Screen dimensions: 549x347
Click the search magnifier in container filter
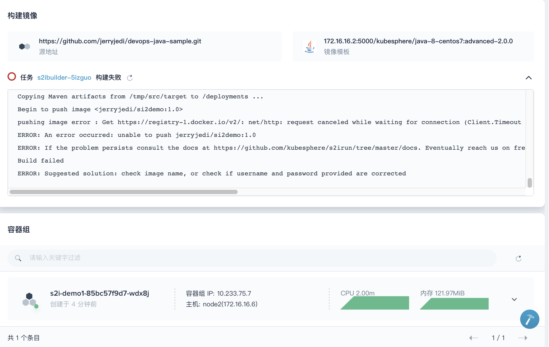click(18, 258)
